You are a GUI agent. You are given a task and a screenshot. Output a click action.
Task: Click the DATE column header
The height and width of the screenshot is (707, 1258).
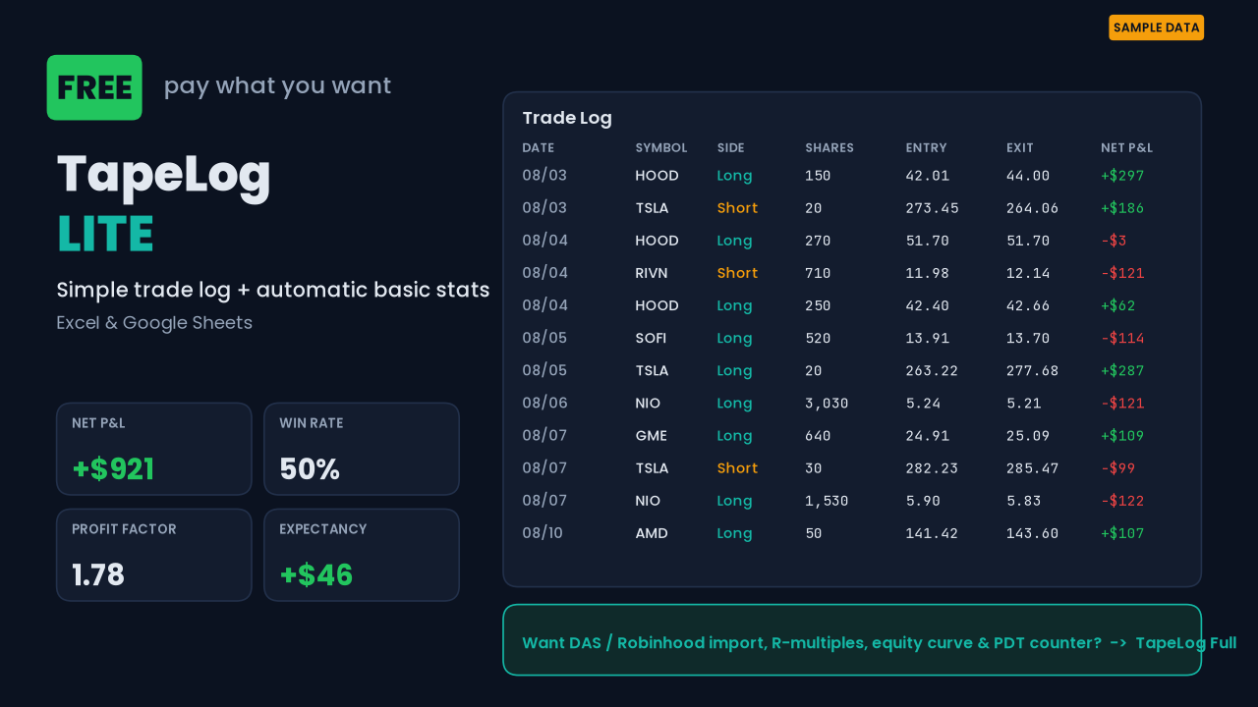(x=539, y=148)
